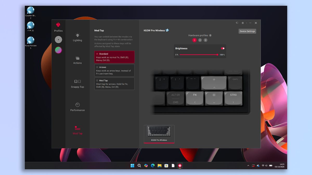Viewport: 312px width, 175px height.
Task: Click the Profiles label in the sidebar
Action: coord(58,31)
